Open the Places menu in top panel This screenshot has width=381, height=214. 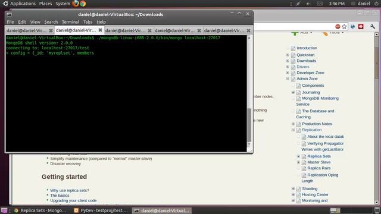tap(45, 4)
